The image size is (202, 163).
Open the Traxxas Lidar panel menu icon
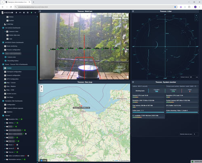[133, 11]
